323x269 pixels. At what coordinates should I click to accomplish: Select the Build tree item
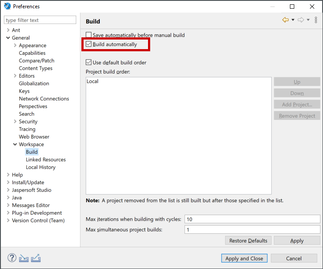click(32, 152)
